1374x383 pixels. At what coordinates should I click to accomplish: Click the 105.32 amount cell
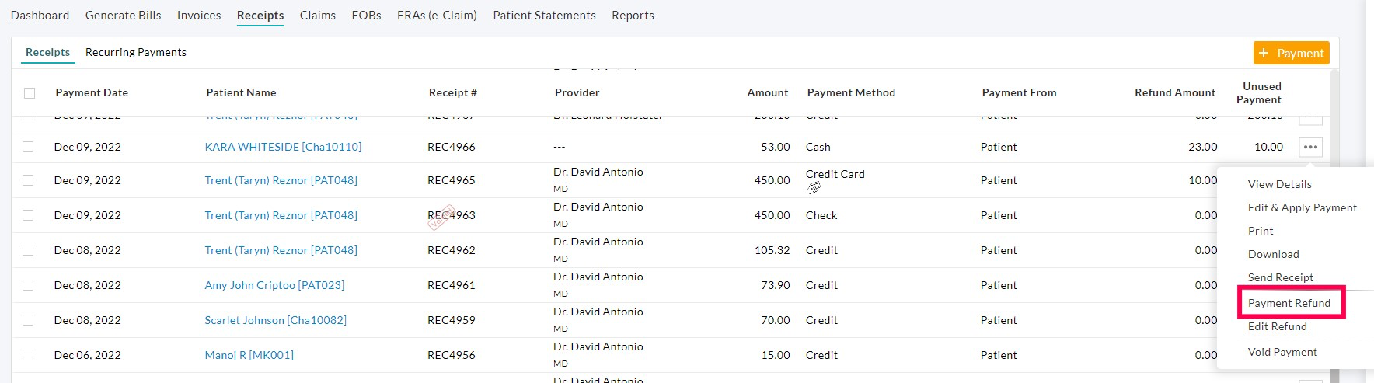click(x=772, y=250)
